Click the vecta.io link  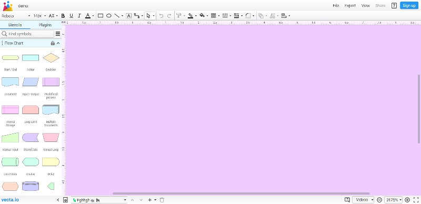pos(10,200)
